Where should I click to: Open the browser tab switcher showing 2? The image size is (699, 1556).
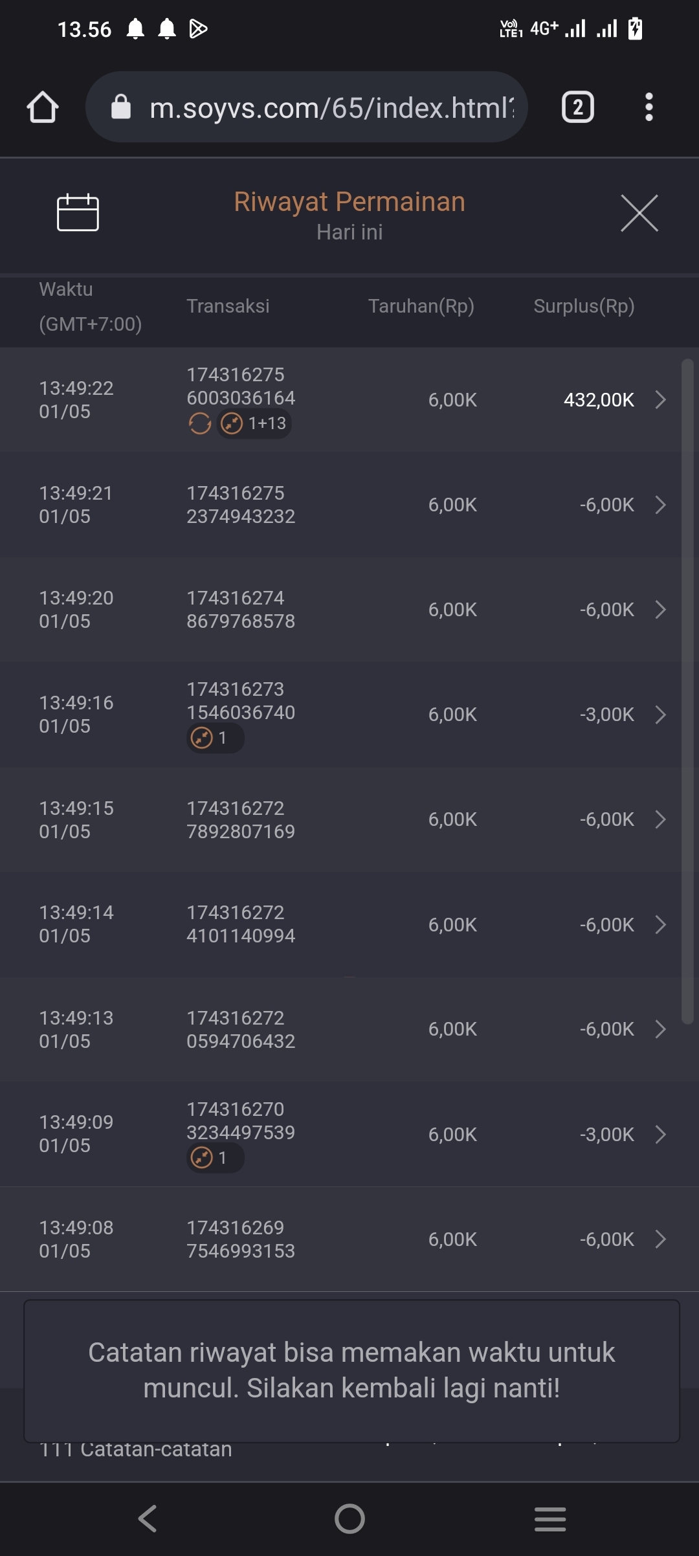click(x=577, y=107)
